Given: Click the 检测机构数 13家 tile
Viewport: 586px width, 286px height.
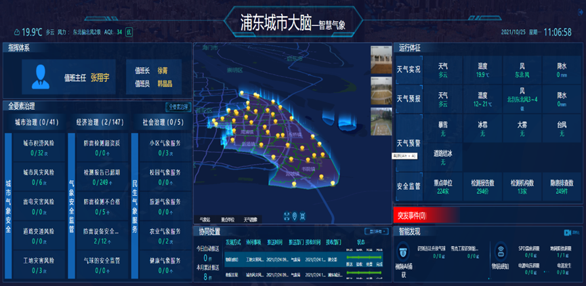Looking at the screenshot, I should [x=522, y=186].
